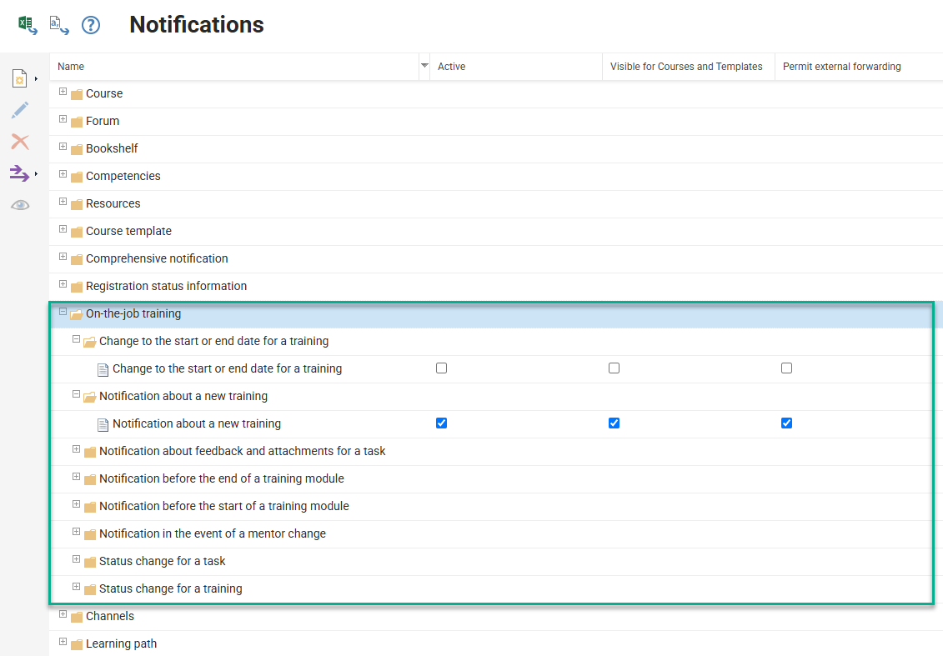Viewport: 943px width, 656px height.
Task: Uncheck Permit external forwarding for new training notification
Action: coord(786,423)
